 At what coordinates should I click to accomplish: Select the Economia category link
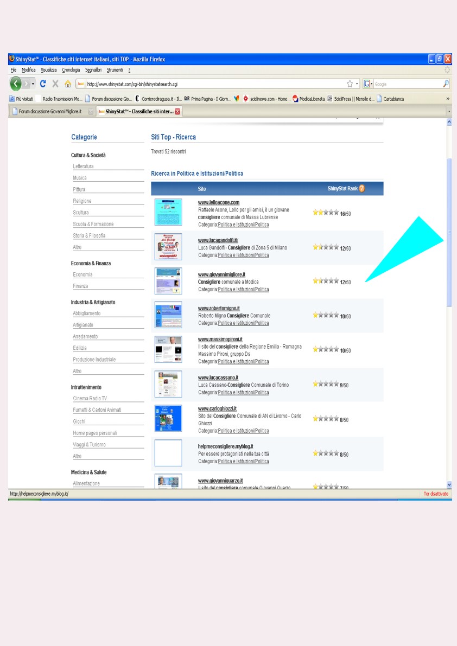click(82, 274)
